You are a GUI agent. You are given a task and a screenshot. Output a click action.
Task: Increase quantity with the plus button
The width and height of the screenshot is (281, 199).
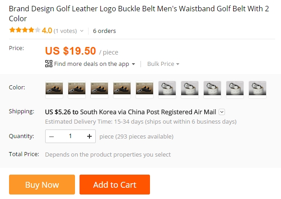click(x=89, y=136)
